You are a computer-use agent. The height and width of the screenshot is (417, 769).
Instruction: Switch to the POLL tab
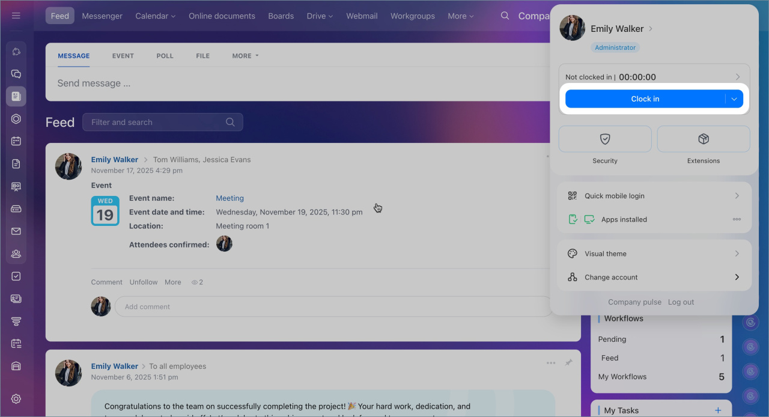[x=165, y=56]
